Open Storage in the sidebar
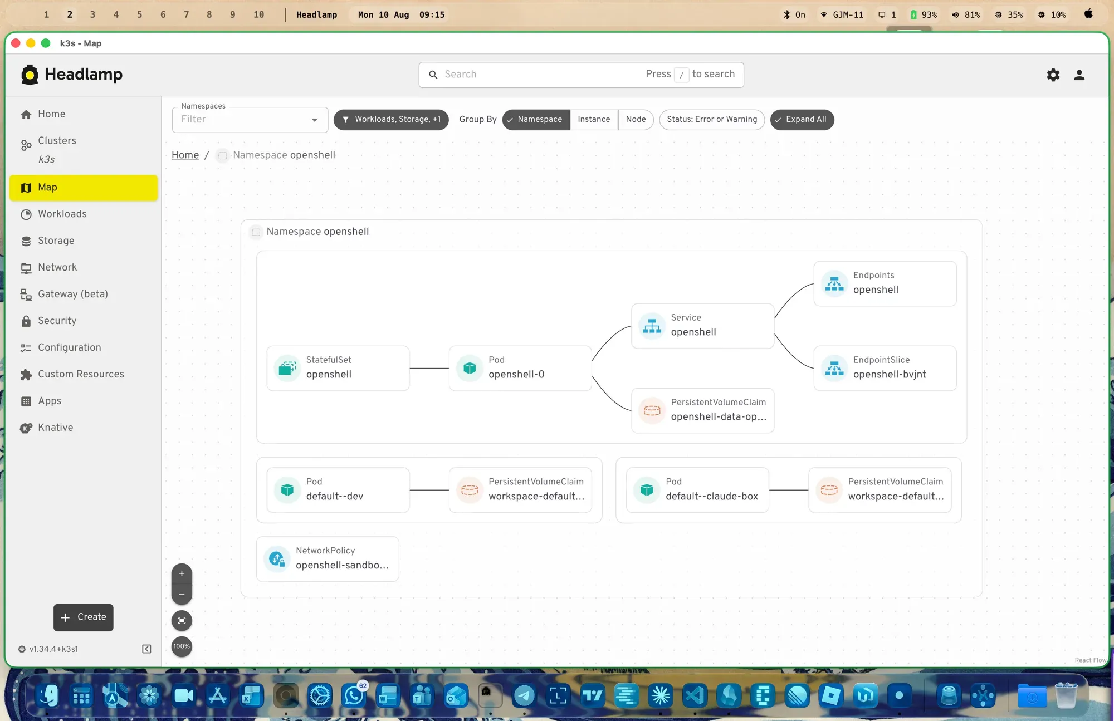 (84, 241)
